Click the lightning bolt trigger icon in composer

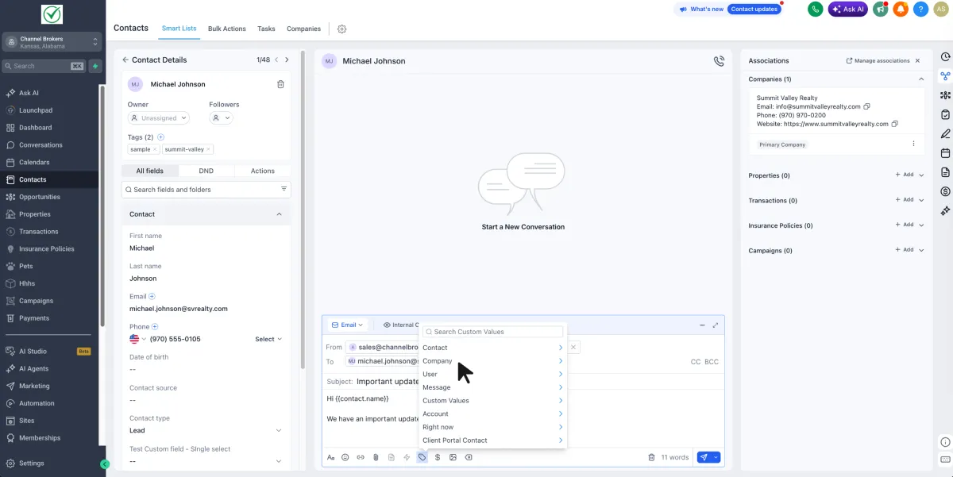407,457
